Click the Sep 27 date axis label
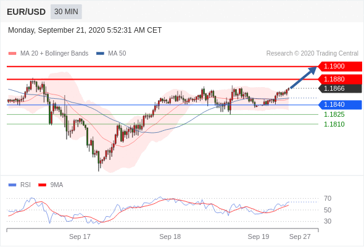This screenshot has width=364, height=247. (300, 237)
